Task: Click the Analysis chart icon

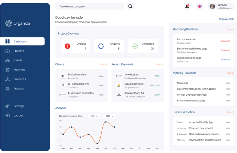Action: (8, 88)
